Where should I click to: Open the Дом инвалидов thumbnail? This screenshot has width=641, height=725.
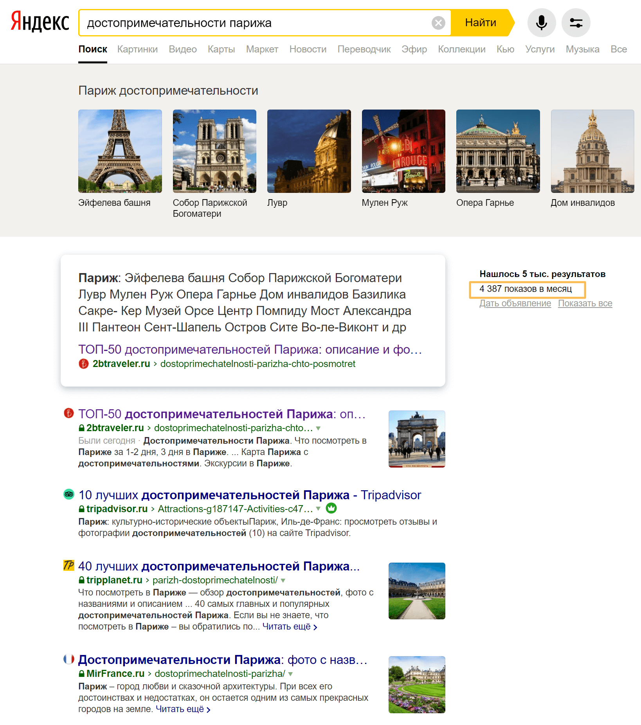click(592, 151)
